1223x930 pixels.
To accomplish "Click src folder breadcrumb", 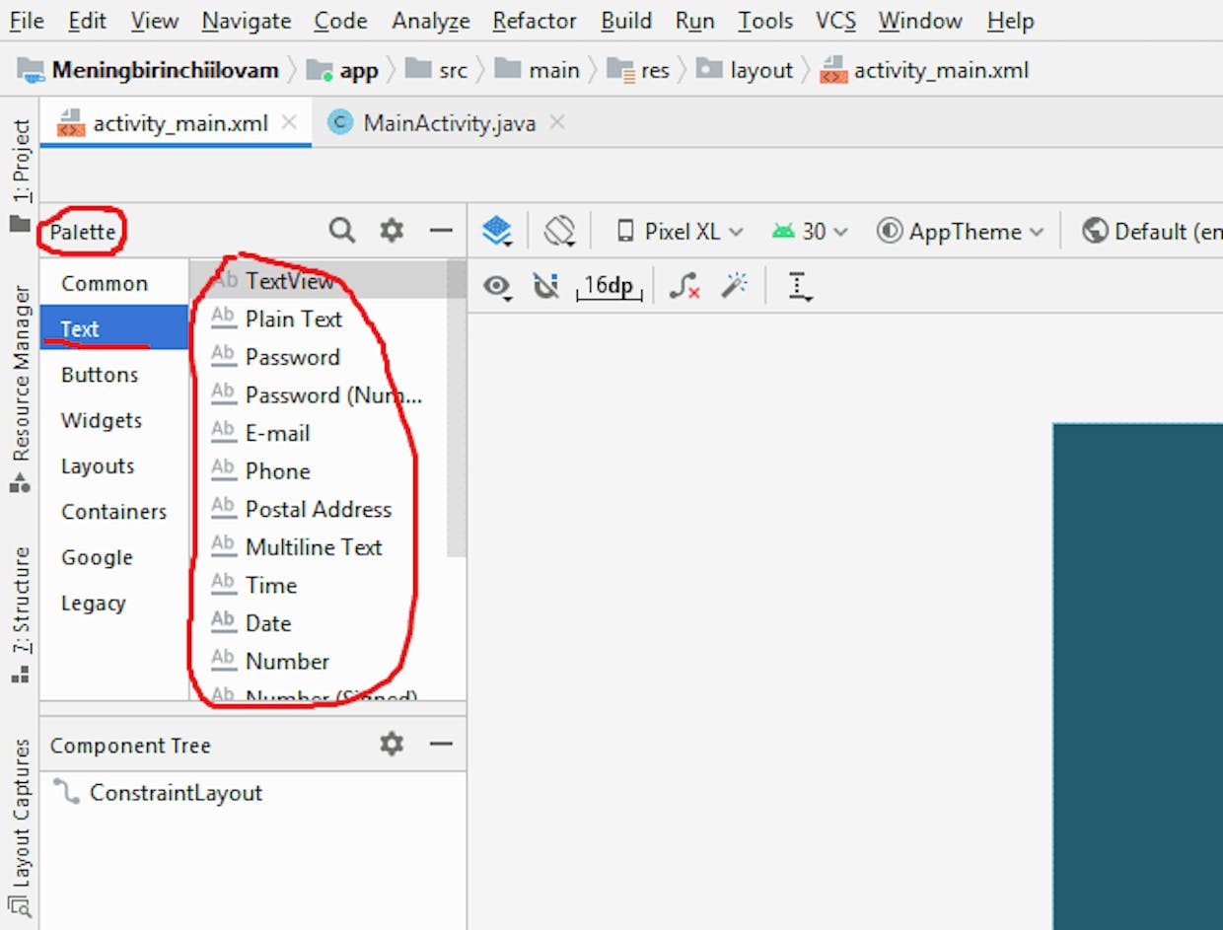I will click(436, 71).
